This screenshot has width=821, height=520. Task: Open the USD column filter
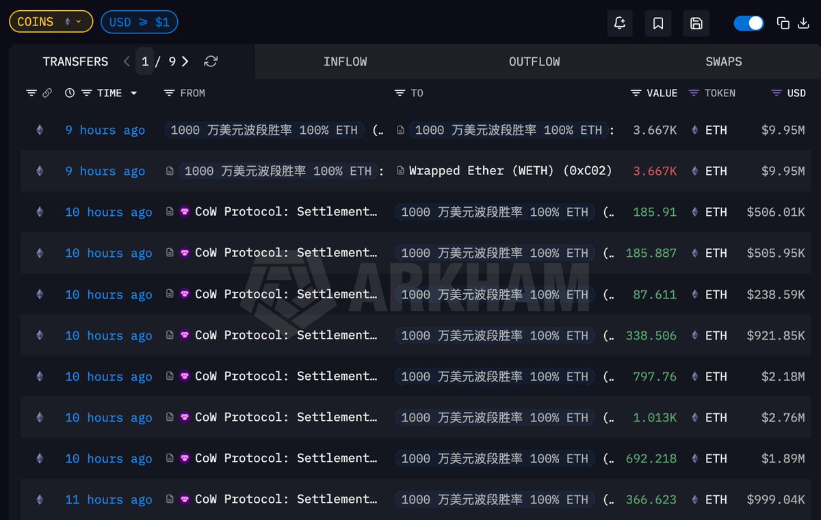coord(777,93)
